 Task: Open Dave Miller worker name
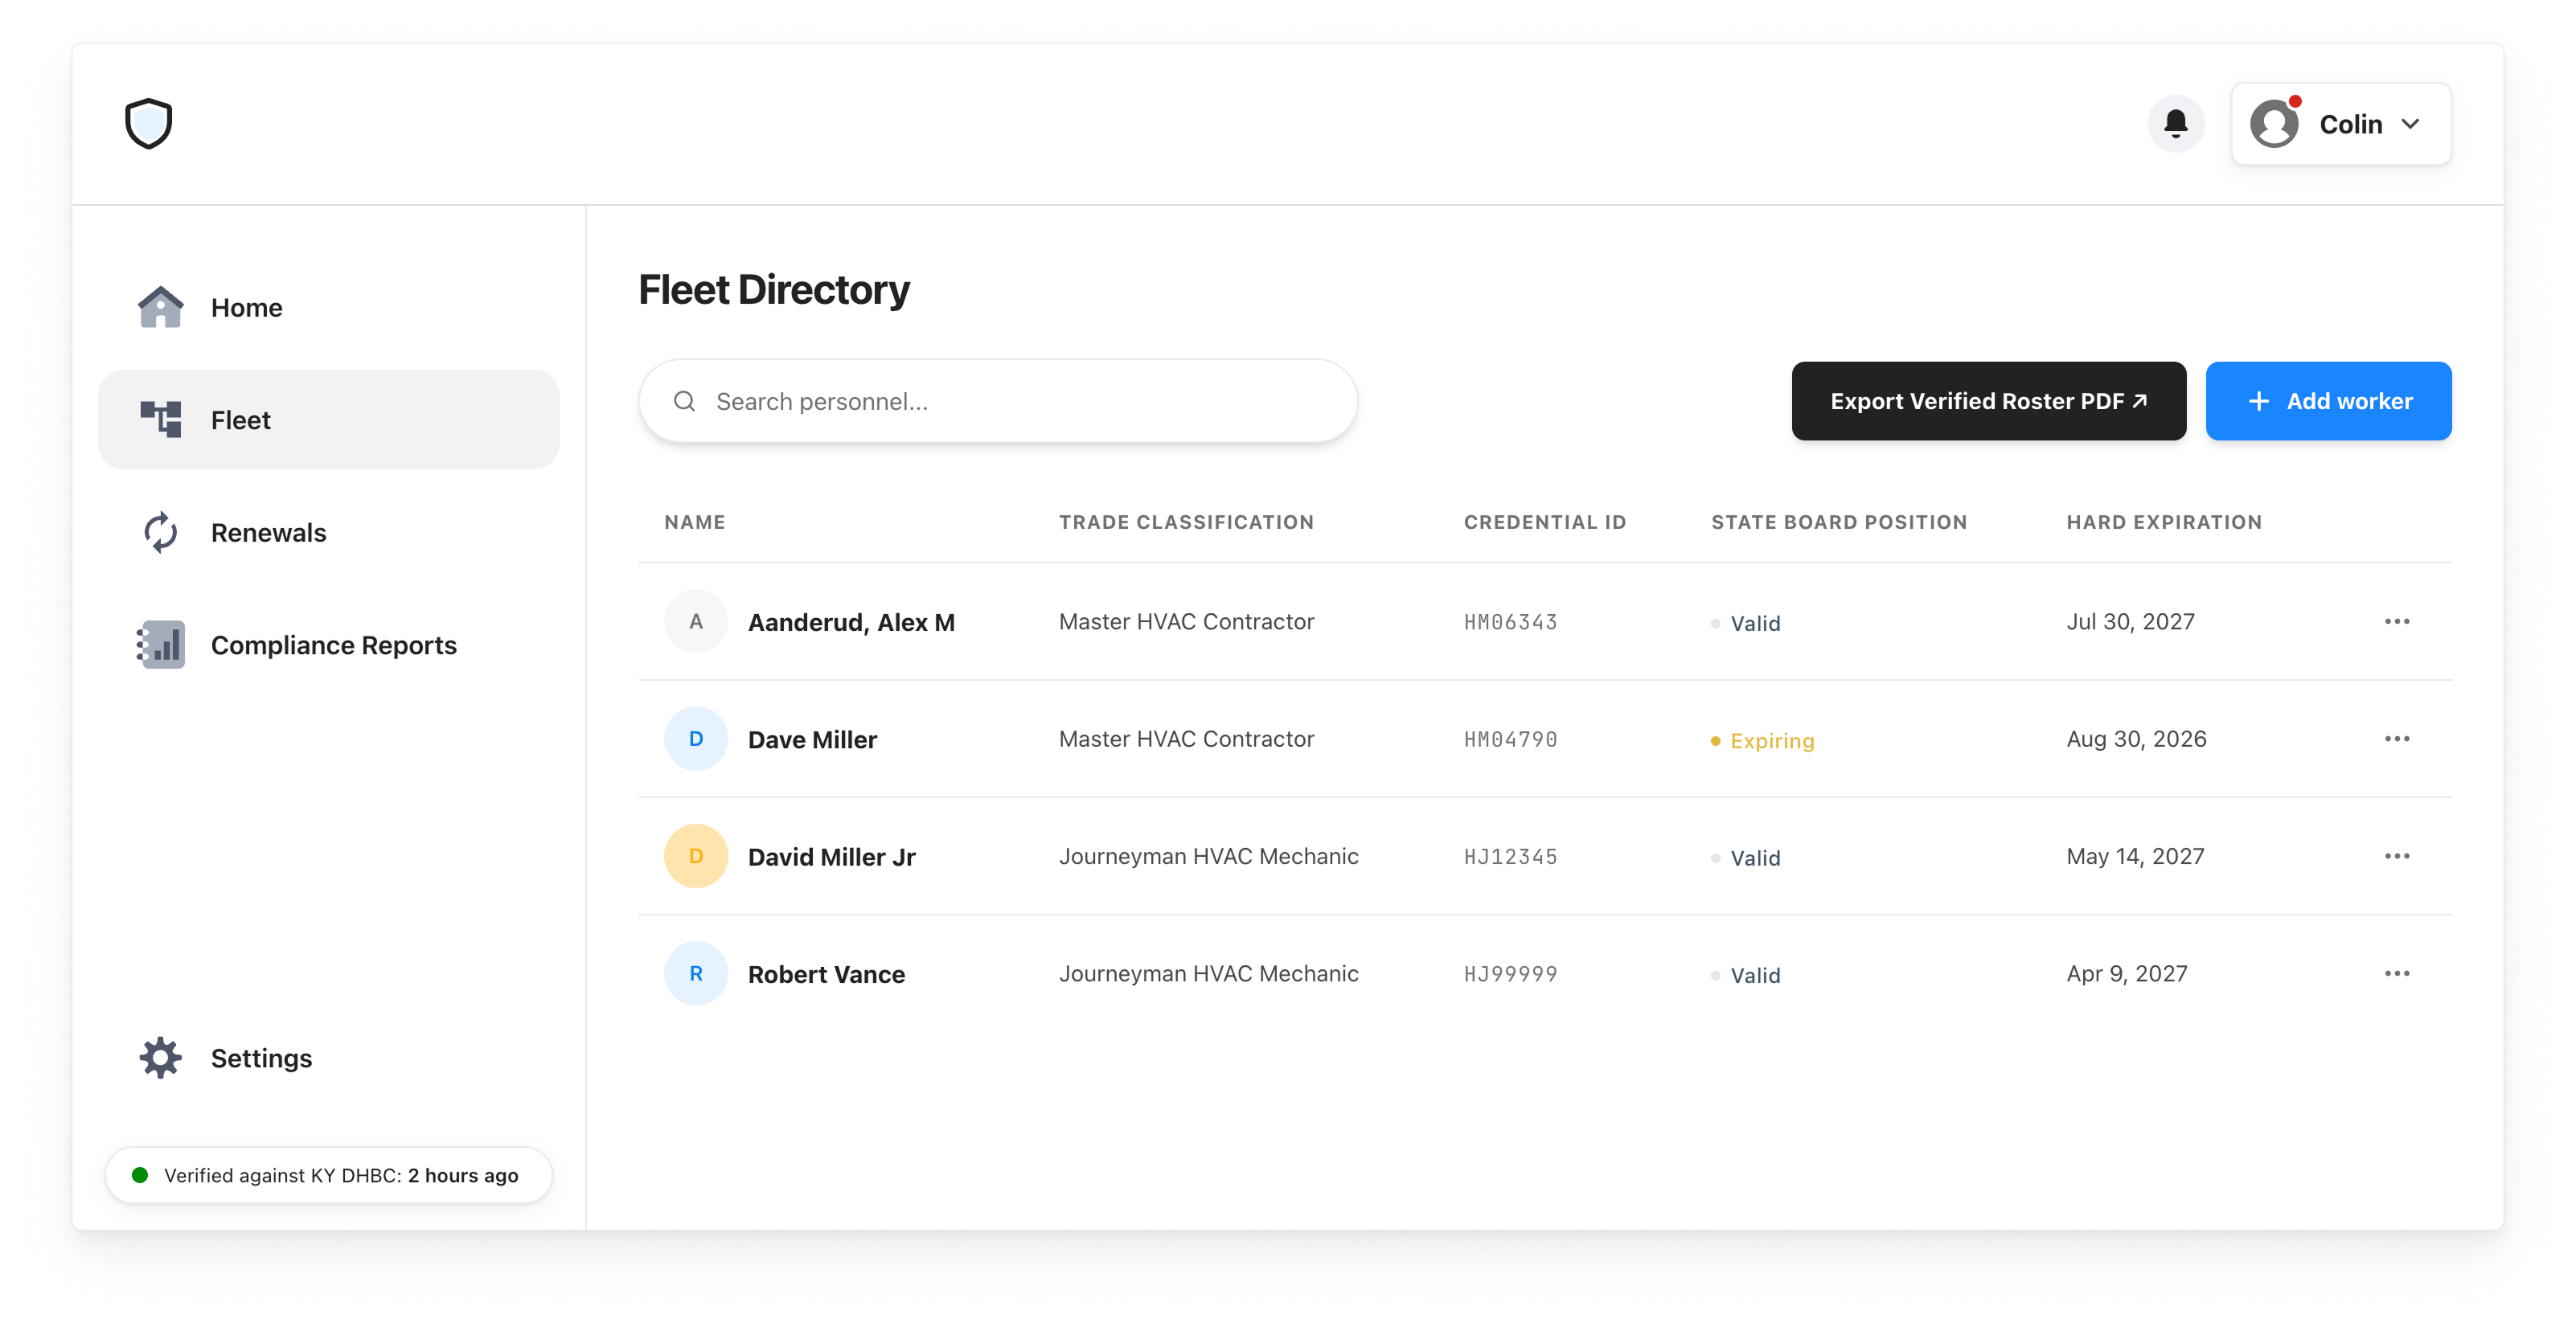(812, 739)
